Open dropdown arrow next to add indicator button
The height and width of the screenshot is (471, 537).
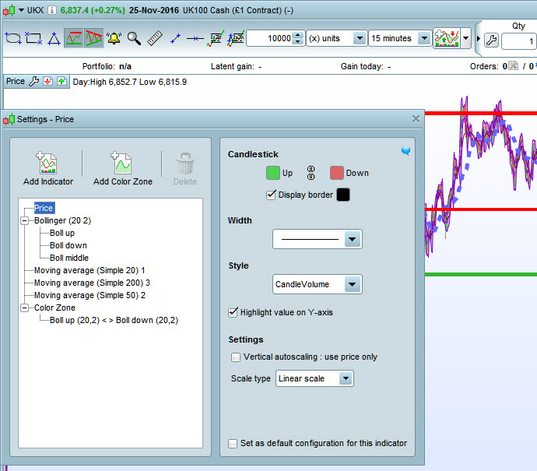(465, 38)
